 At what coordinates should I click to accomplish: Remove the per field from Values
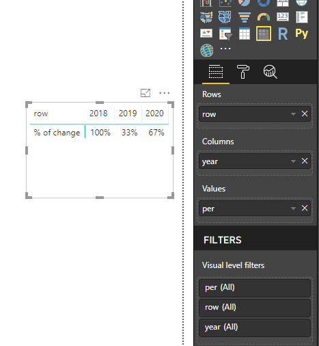point(305,208)
